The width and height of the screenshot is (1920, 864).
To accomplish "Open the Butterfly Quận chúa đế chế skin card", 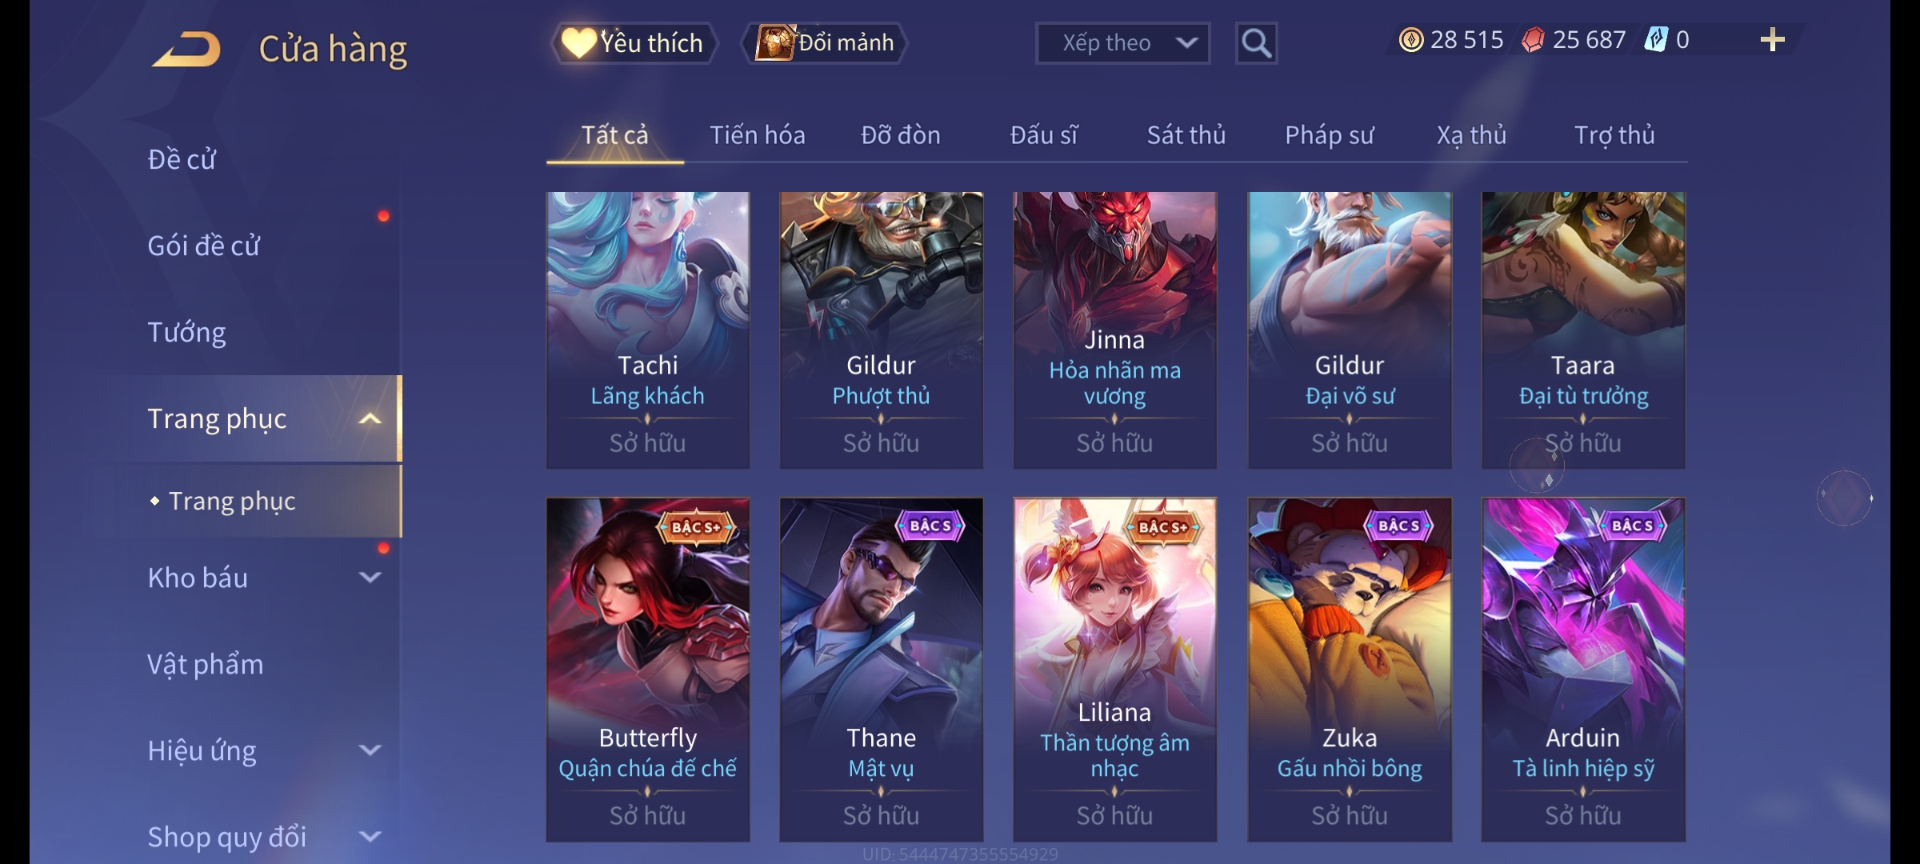I will point(648,670).
